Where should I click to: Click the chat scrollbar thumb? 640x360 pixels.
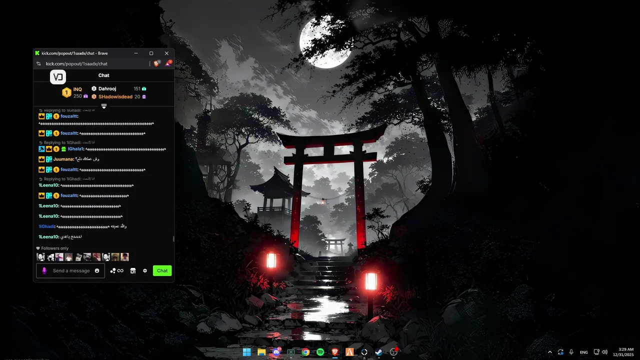173,238
